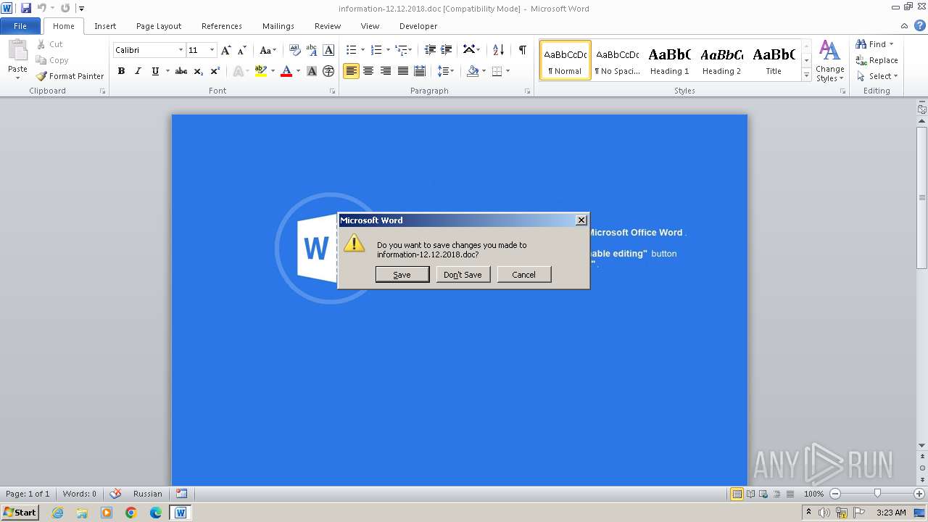Open the font name Calibri dropdown
The height and width of the screenshot is (522, 928).
(x=181, y=50)
